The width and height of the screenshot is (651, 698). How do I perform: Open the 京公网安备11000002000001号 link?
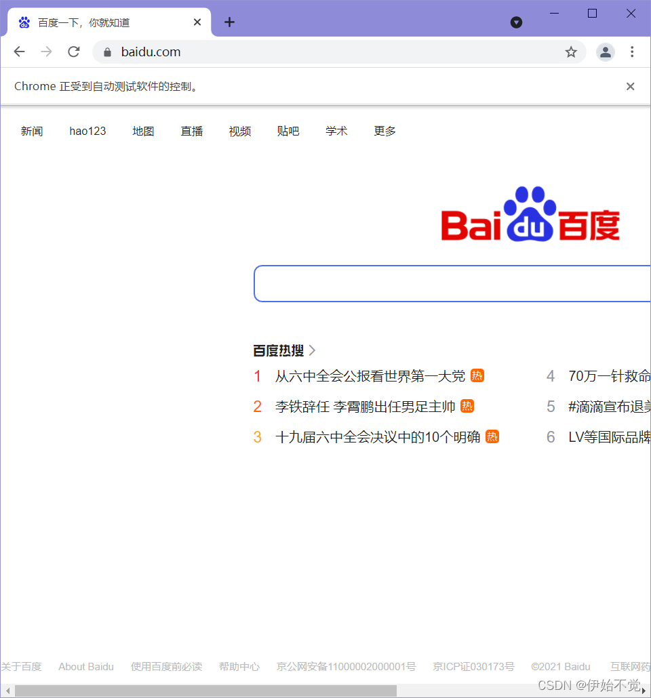[346, 666]
